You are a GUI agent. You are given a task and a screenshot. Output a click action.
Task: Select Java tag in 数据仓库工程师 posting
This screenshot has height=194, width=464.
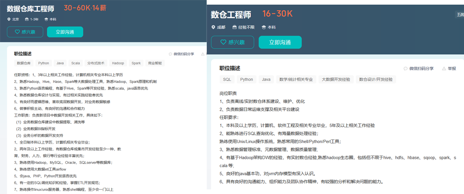[60, 63]
